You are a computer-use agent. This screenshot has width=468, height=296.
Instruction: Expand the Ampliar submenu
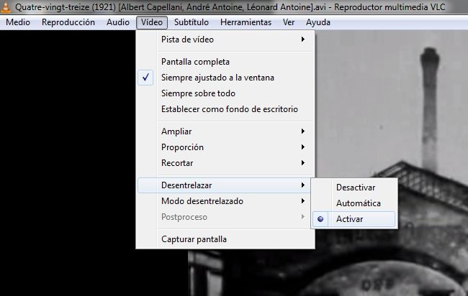click(x=225, y=131)
